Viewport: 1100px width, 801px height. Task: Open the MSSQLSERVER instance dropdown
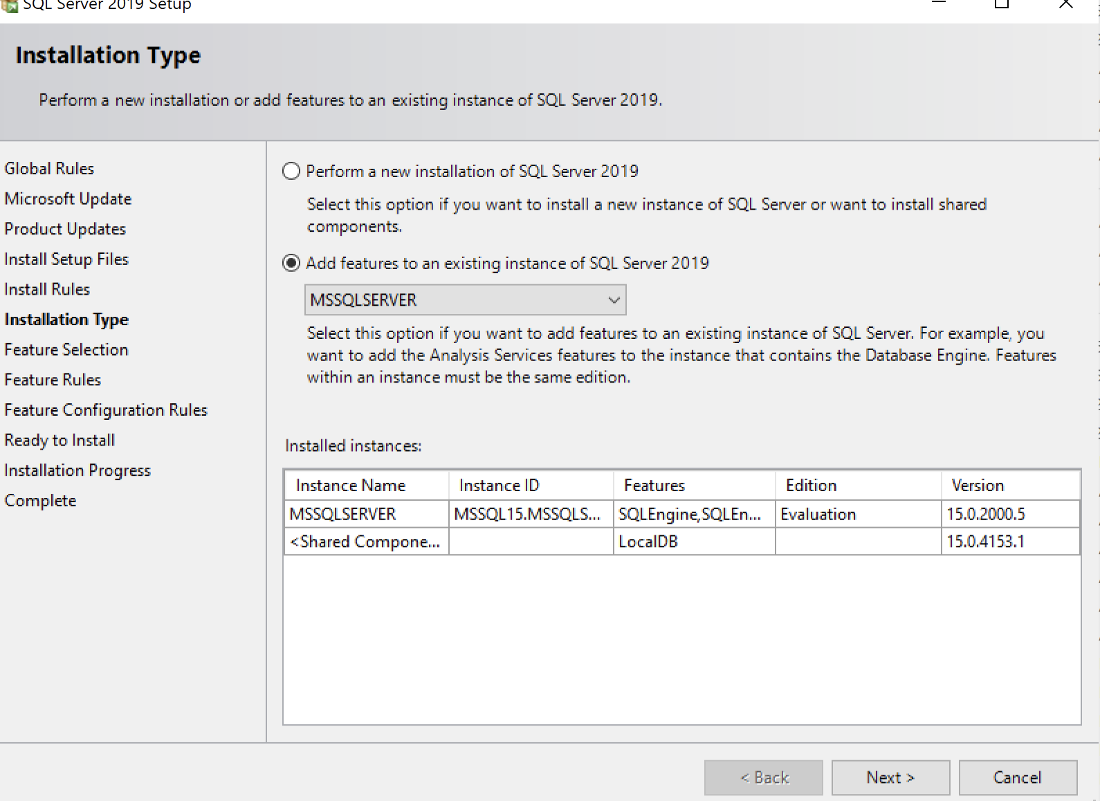pyautogui.click(x=466, y=300)
